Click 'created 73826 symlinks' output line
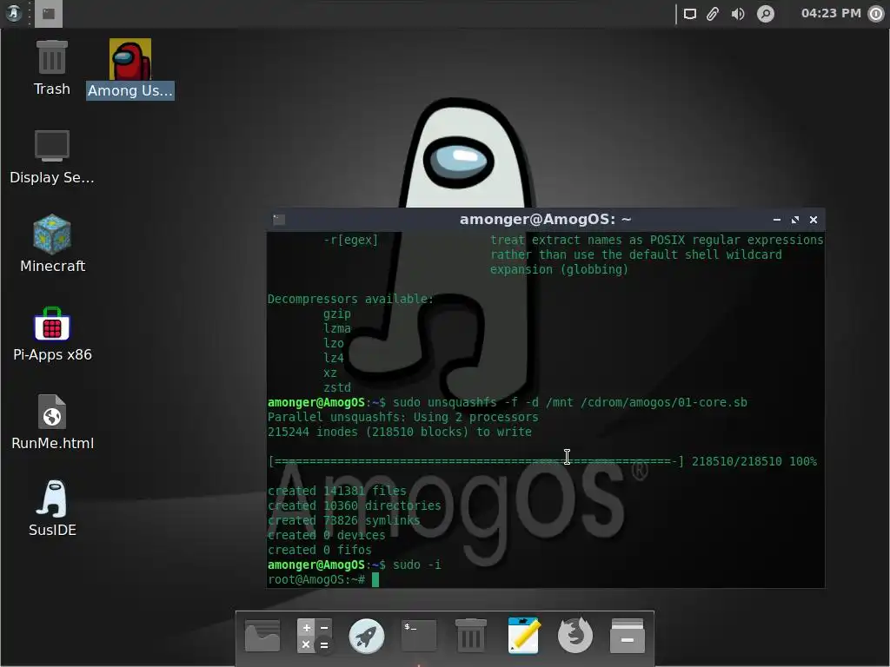Screen dimensions: 890x667 343,521
